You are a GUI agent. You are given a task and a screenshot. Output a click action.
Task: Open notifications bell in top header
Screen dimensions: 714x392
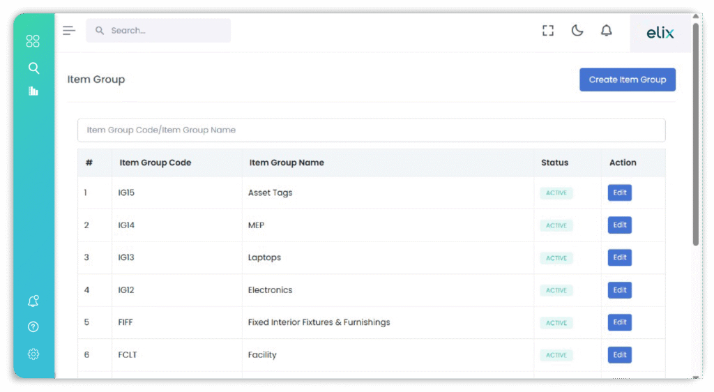point(607,30)
